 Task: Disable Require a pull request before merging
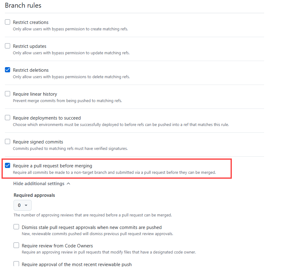point(7,165)
